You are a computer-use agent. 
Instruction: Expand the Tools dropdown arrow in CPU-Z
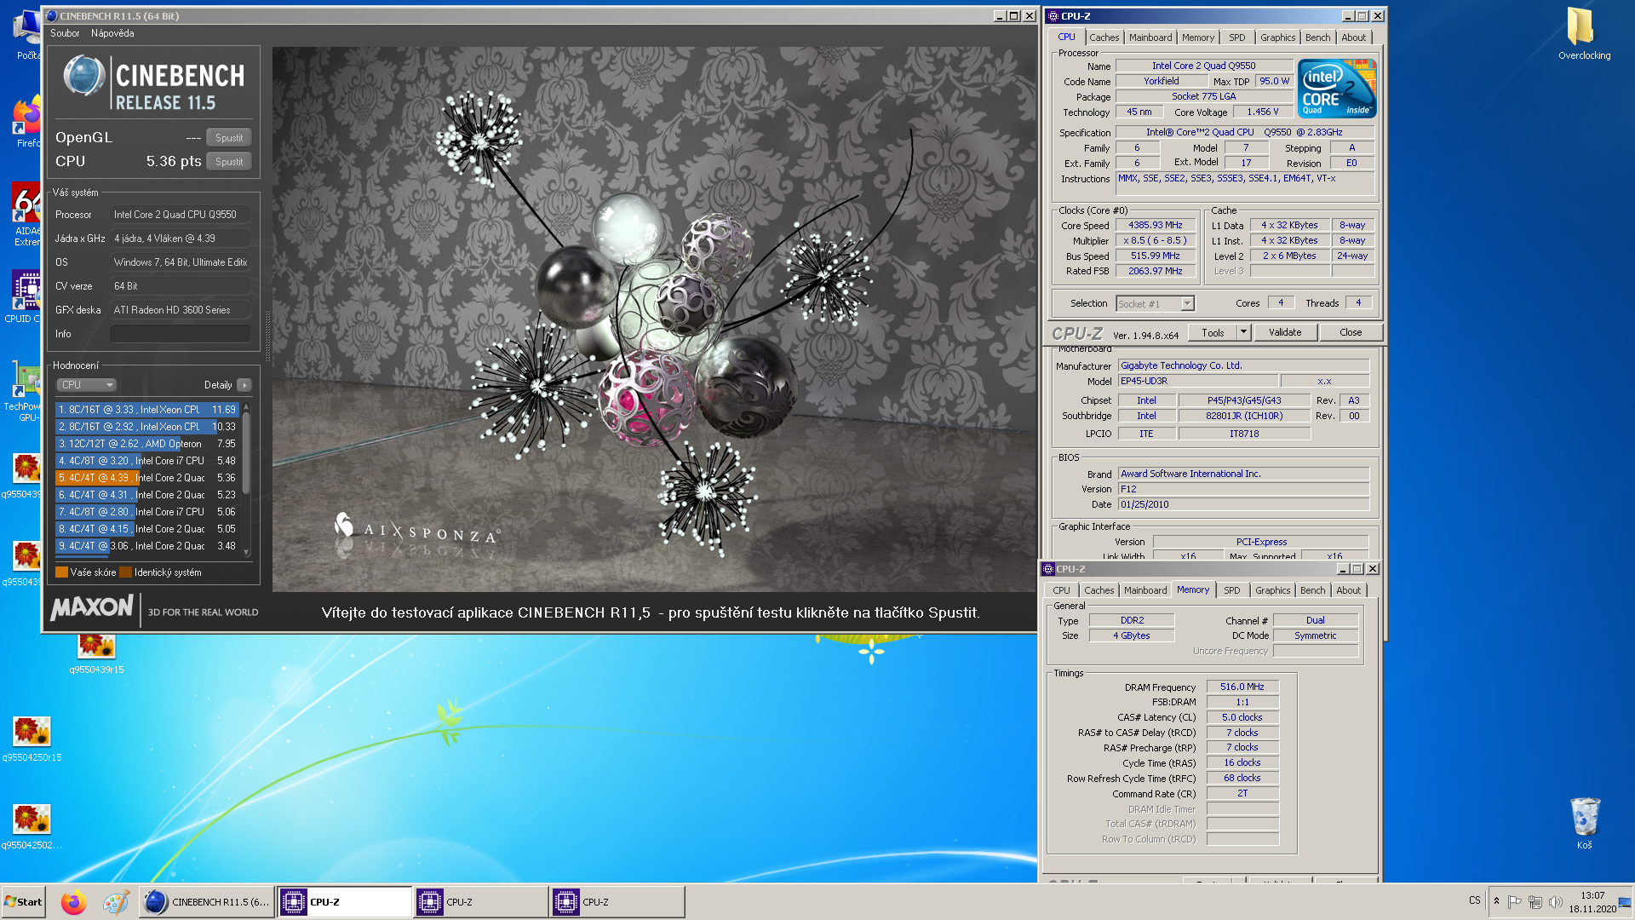click(x=1243, y=333)
